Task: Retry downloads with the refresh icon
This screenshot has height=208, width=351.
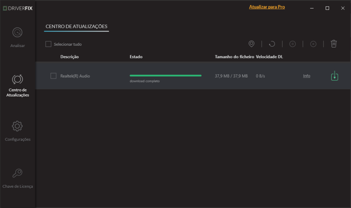Action: point(272,44)
